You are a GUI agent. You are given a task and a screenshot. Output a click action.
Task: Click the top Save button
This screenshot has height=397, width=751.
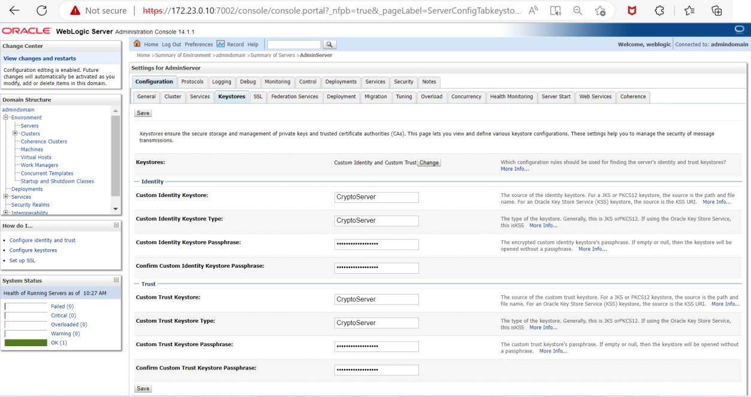pyautogui.click(x=143, y=113)
